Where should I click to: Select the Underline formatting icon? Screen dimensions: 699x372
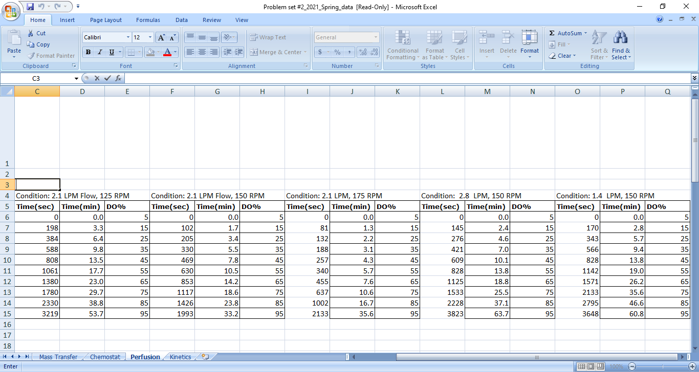point(112,53)
